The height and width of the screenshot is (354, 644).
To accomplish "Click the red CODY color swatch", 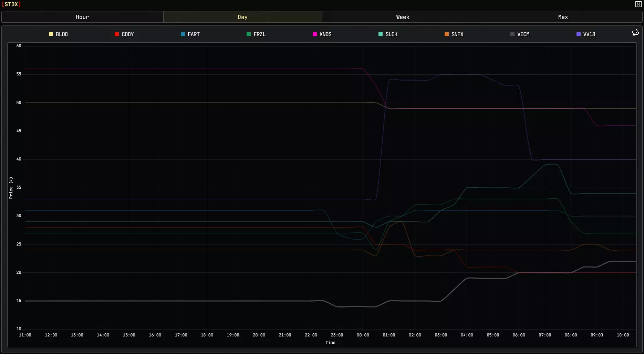I will [117, 34].
